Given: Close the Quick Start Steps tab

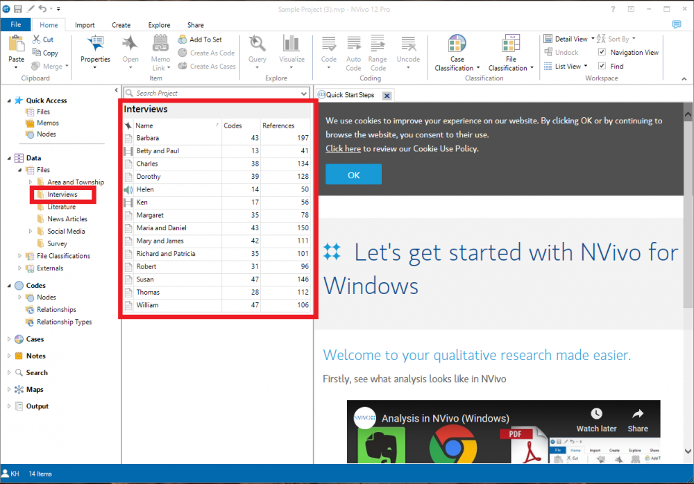Looking at the screenshot, I should point(387,95).
